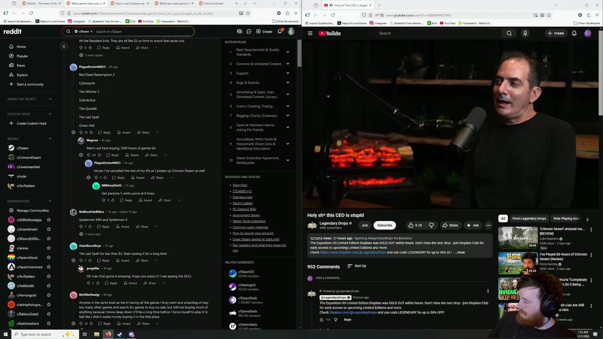Favorite r/ArcRaiders community star in Communities
Image resolution: width=603 pixels, height=339 pixels.
point(49,276)
